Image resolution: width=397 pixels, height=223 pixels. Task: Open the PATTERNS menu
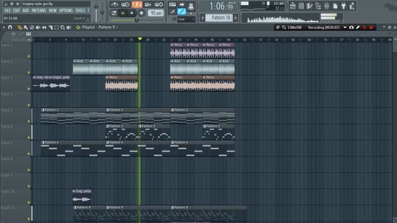point(38,11)
